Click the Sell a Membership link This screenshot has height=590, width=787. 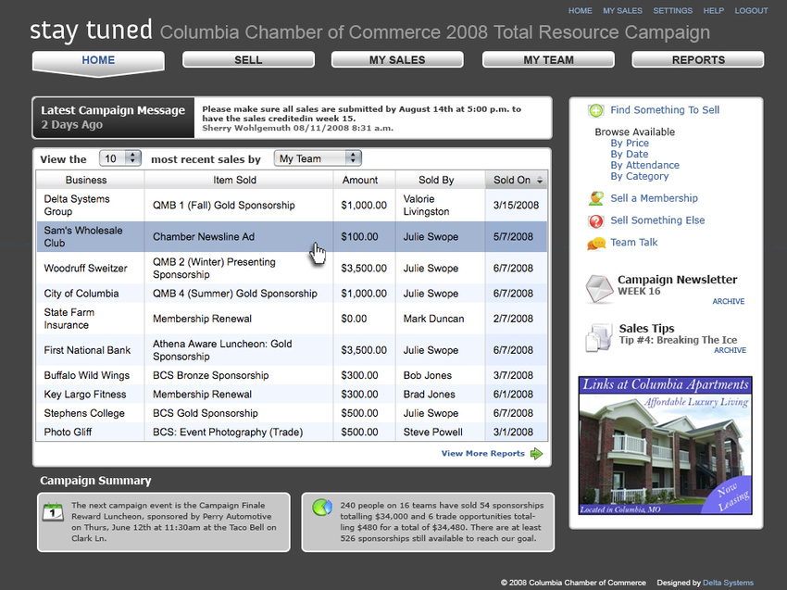coord(654,198)
